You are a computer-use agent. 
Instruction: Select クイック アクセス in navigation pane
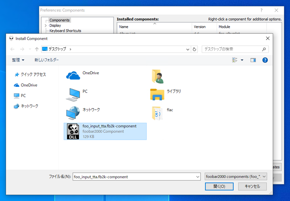30,75
